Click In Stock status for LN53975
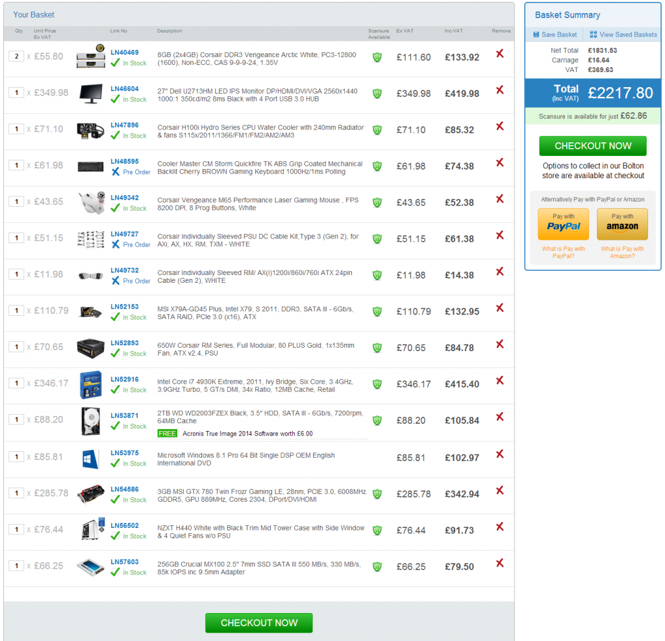This screenshot has height=641, width=665. coord(134,464)
